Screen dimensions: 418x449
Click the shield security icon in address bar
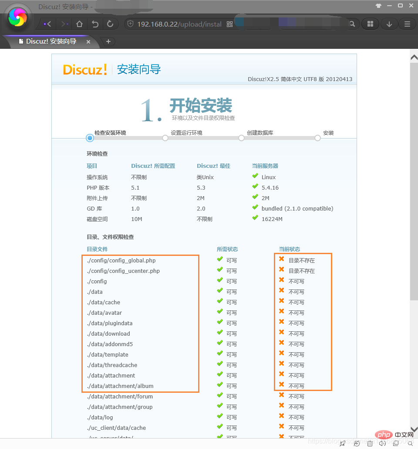pyautogui.click(x=130, y=24)
